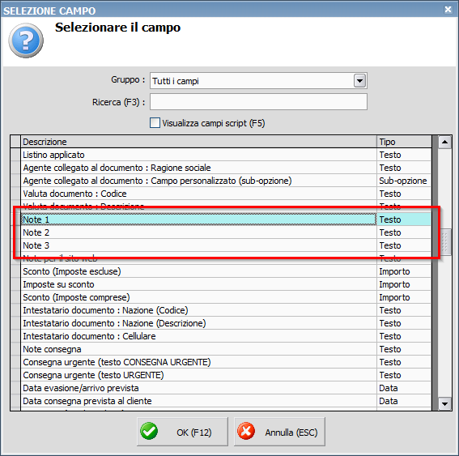
Task: Click the scrollbar down arrow
Action: click(444, 404)
